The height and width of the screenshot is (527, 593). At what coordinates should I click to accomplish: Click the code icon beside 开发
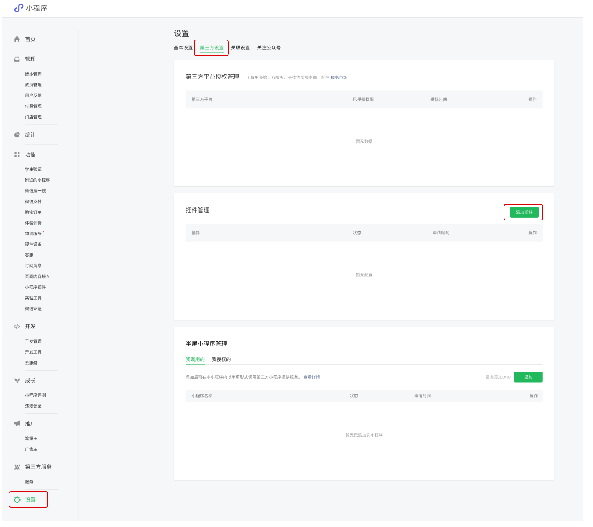pyautogui.click(x=17, y=327)
